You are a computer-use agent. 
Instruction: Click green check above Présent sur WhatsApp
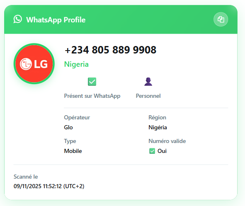(92, 82)
